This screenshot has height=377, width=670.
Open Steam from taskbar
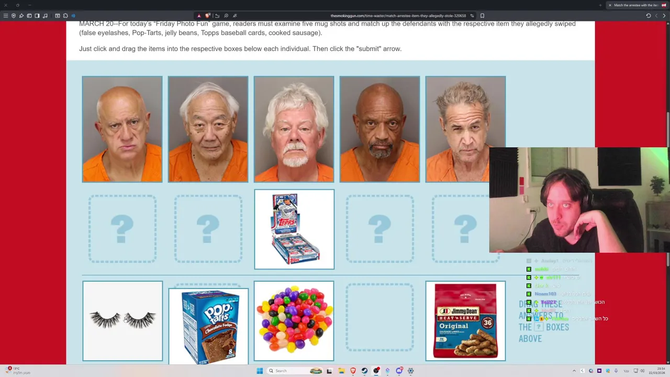point(364,371)
